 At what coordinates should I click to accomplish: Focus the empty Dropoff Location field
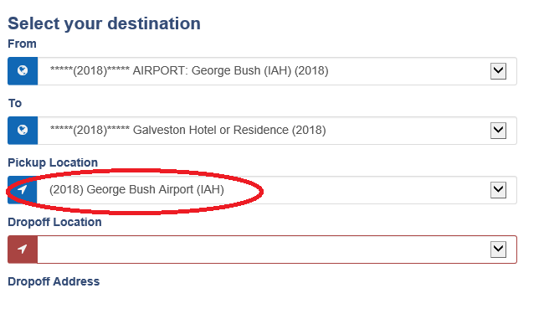point(277,250)
